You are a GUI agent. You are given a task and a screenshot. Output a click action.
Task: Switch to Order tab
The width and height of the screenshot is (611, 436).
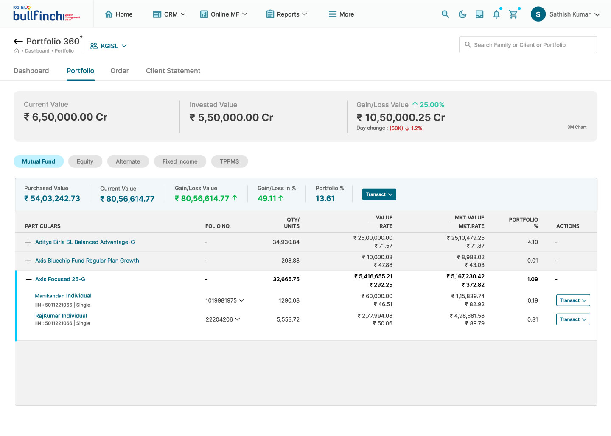(x=120, y=71)
